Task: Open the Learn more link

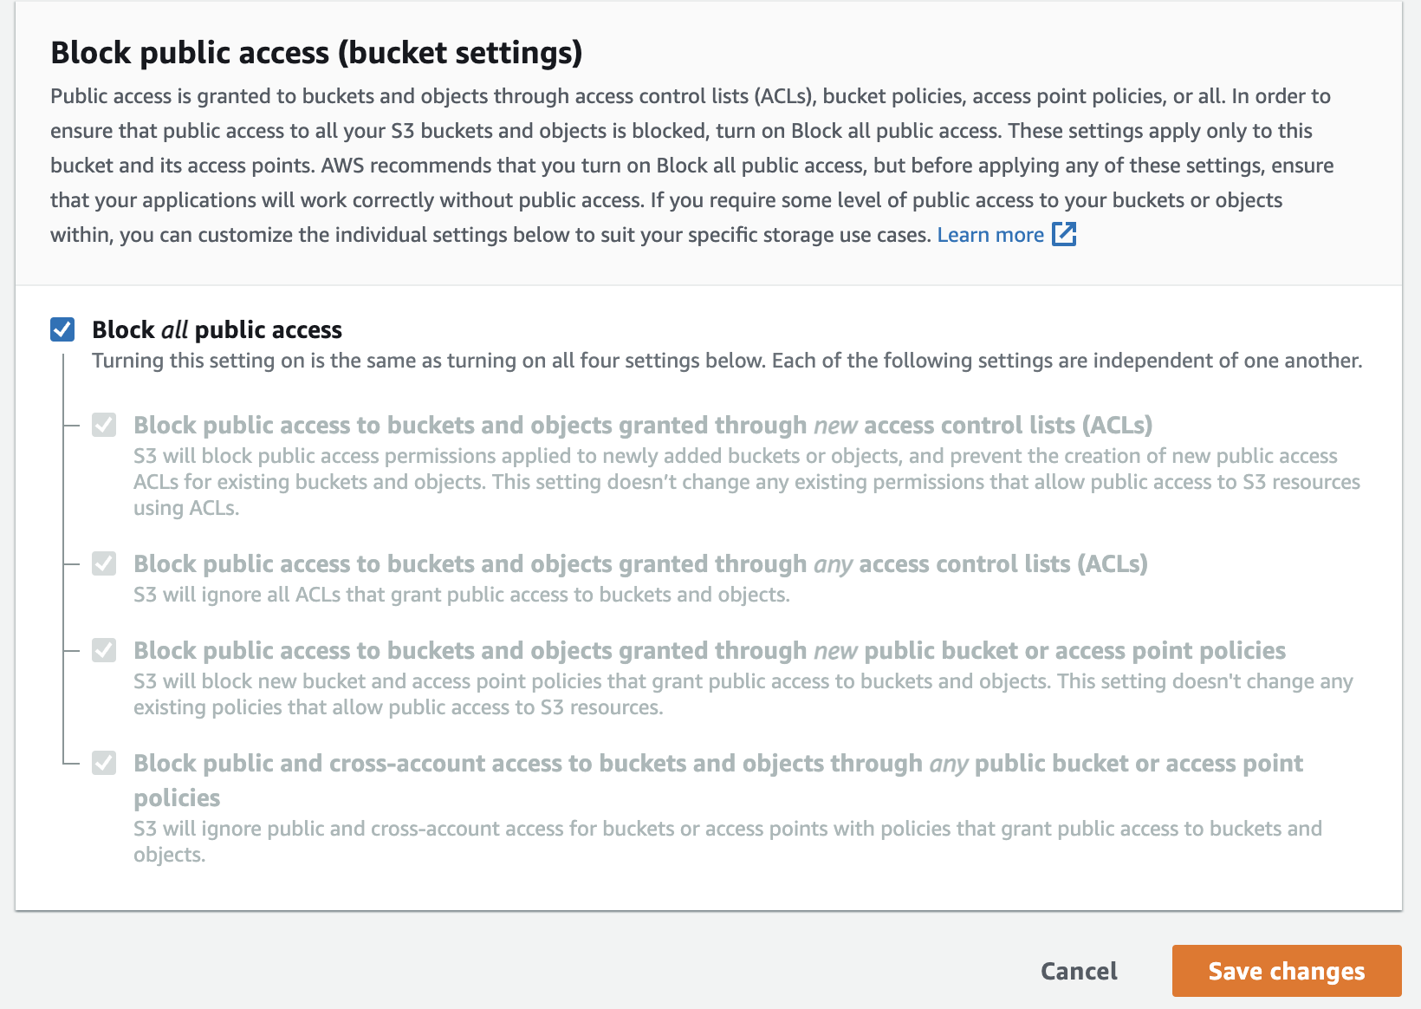Action: [990, 234]
